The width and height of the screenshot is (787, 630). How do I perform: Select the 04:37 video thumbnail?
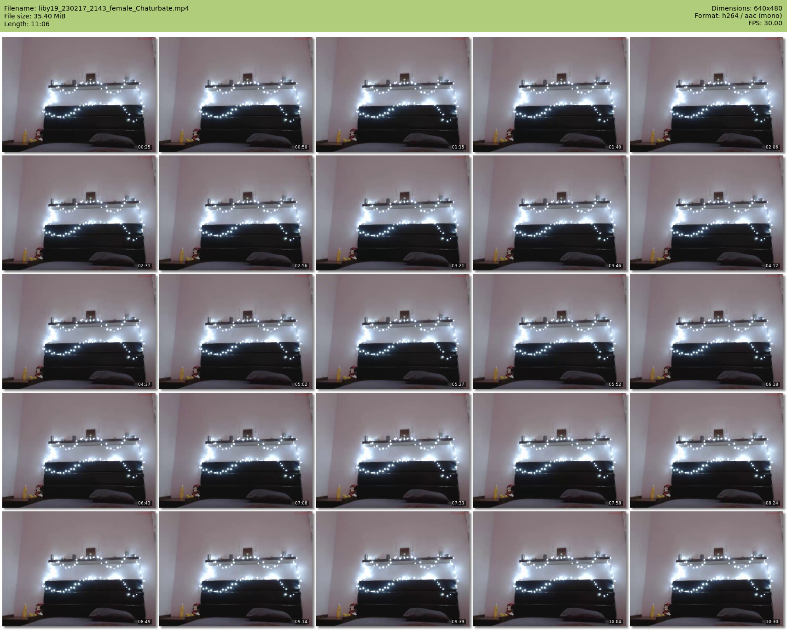(79, 332)
